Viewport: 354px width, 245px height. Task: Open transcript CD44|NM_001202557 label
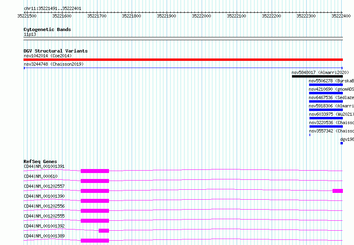click(44, 186)
